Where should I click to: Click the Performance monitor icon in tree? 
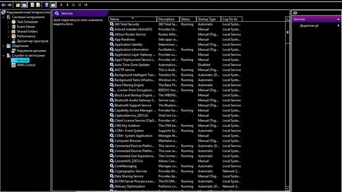click(x=13, y=36)
